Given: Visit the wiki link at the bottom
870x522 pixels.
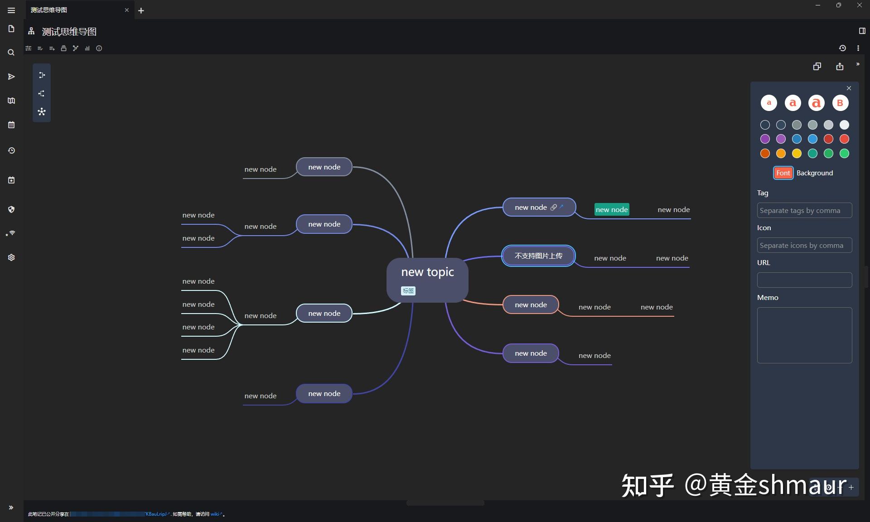Looking at the screenshot, I should [215, 514].
